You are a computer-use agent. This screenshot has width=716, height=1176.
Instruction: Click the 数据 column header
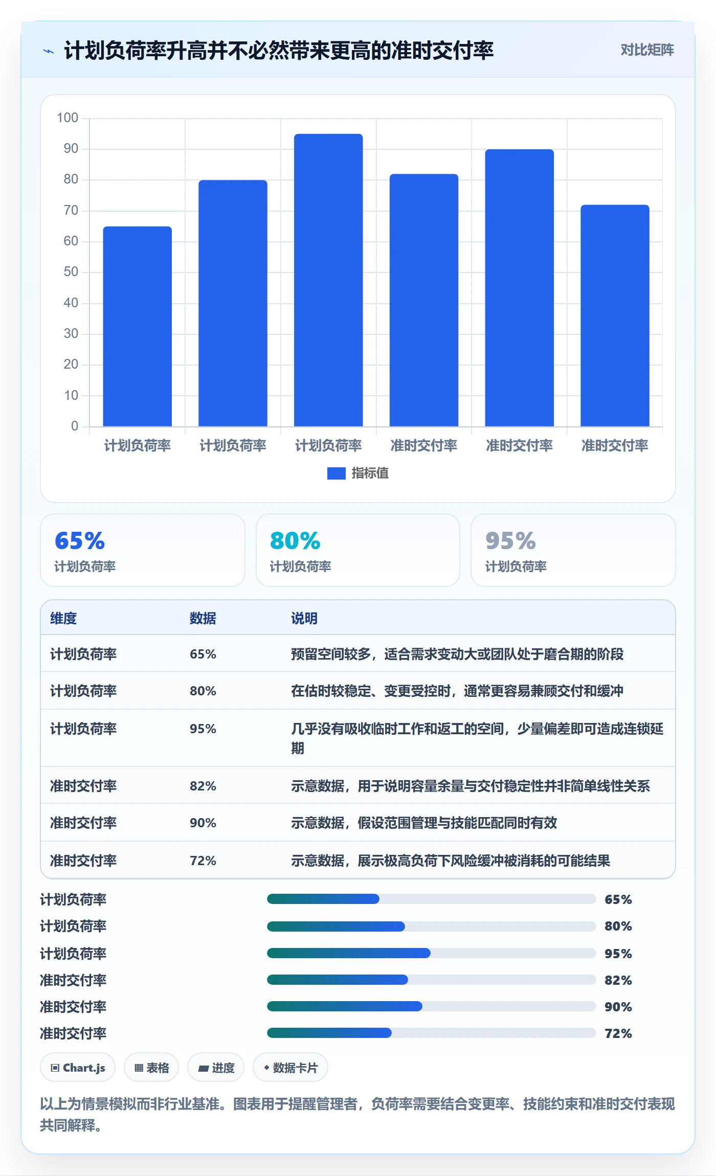pyautogui.click(x=203, y=618)
